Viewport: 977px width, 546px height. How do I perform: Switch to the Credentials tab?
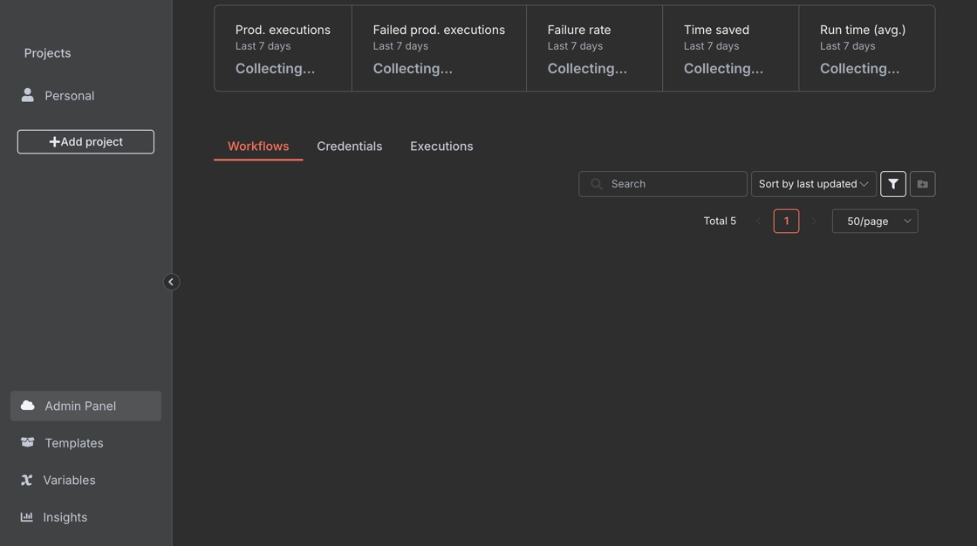tap(349, 147)
